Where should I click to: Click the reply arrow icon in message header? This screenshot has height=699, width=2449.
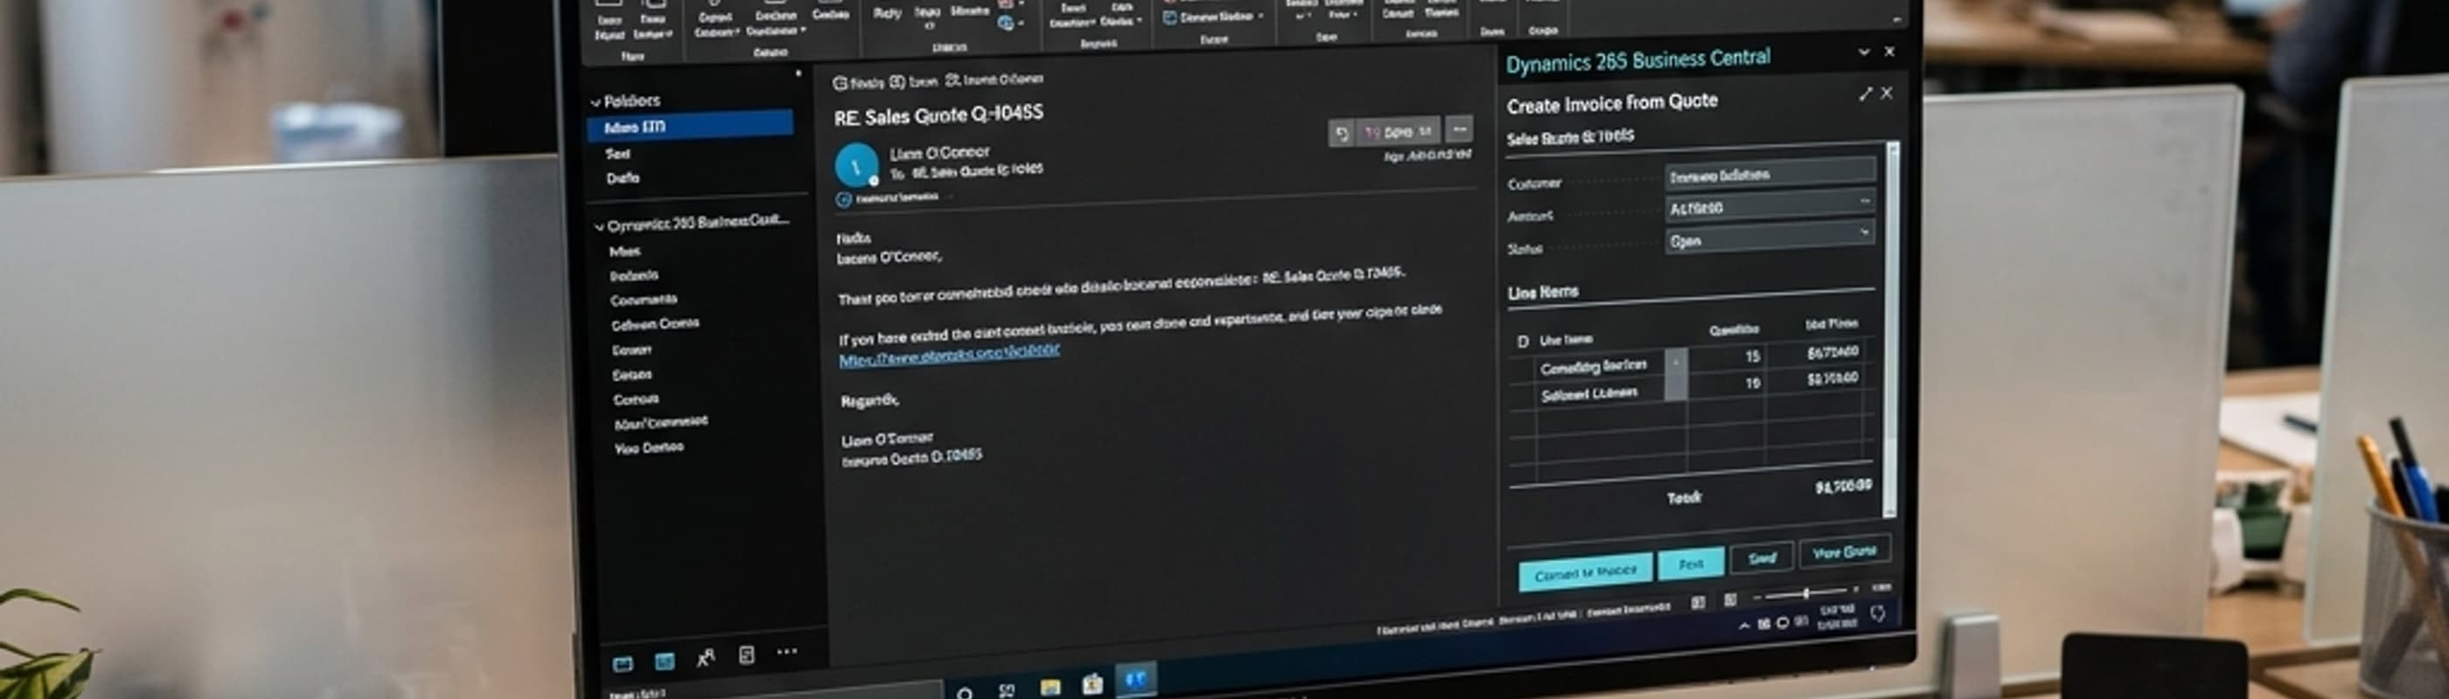[1342, 134]
